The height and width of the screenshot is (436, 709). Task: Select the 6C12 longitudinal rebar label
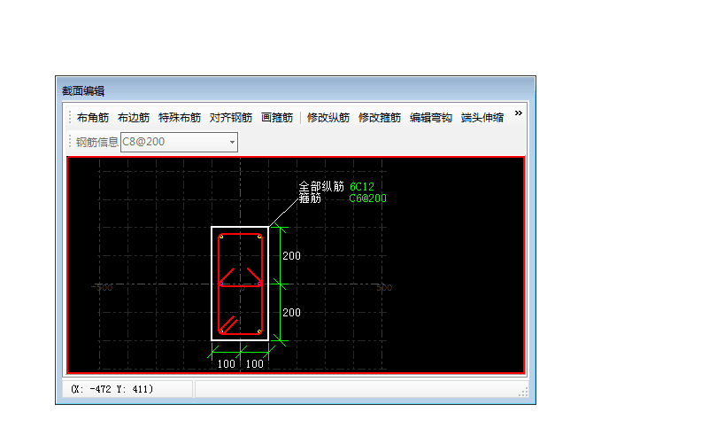pyautogui.click(x=362, y=186)
